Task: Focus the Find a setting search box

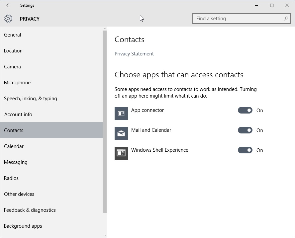Action: click(242, 19)
